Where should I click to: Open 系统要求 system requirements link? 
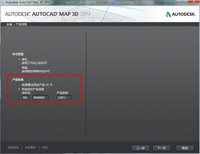point(31,147)
